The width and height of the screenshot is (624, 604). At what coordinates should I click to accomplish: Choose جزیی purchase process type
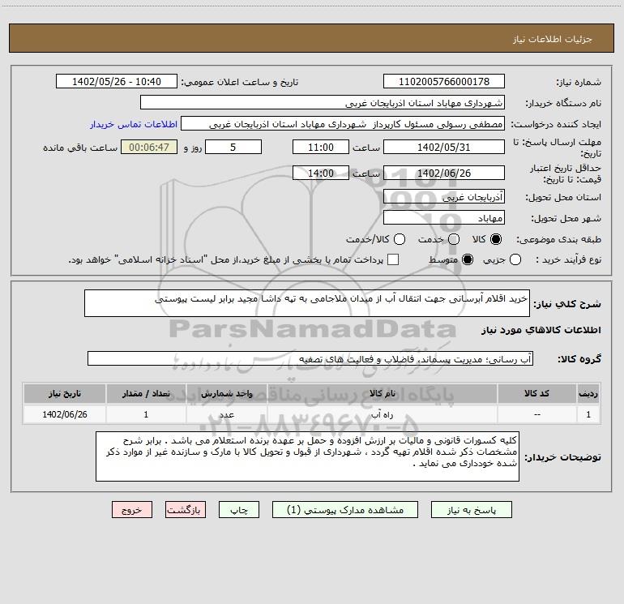tap(515, 259)
